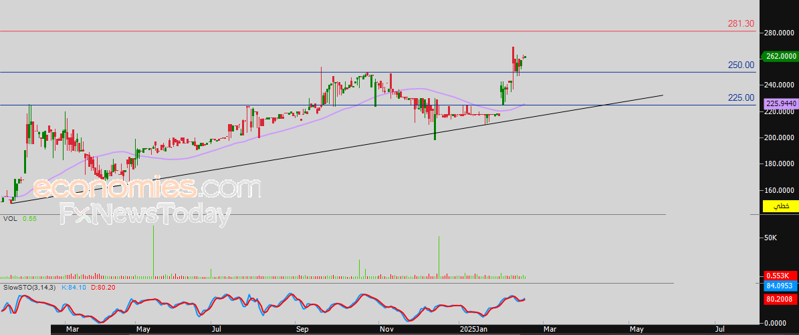Click the green 0.55 volume value
Viewport: 799px width, 335px height.
[29, 219]
